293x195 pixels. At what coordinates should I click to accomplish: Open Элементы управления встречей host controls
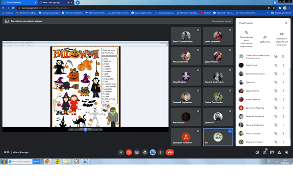281,39
